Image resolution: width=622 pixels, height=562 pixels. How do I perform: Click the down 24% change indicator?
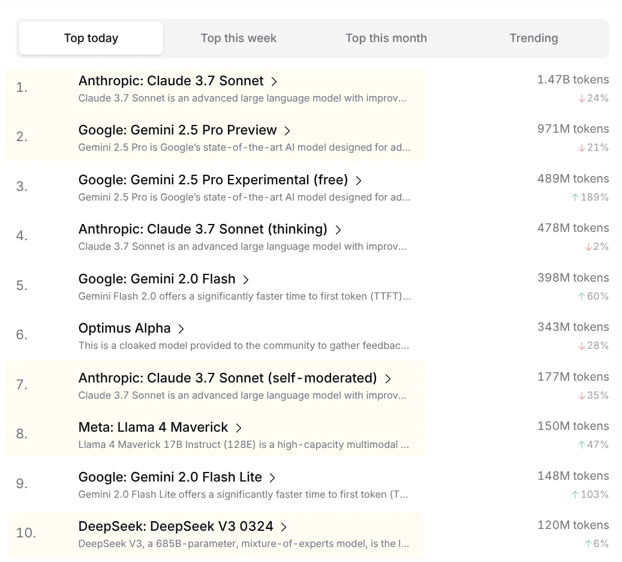click(593, 98)
